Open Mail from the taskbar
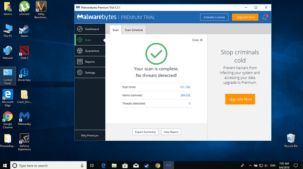Image resolution: width=303 pixels, height=169 pixels. point(136,165)
